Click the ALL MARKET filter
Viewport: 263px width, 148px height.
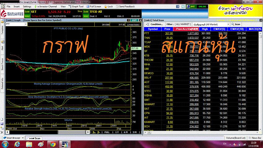click(x=183, y=25)
